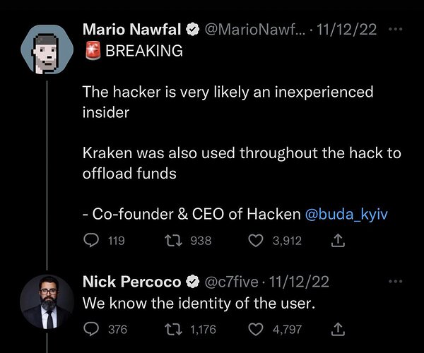This screenshot has height=353, width=424.
Task: Share Mario Nawfal's tweet
Action: pos(338,240)
